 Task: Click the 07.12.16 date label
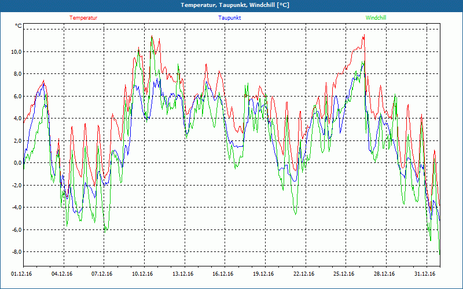pos(102,274)
